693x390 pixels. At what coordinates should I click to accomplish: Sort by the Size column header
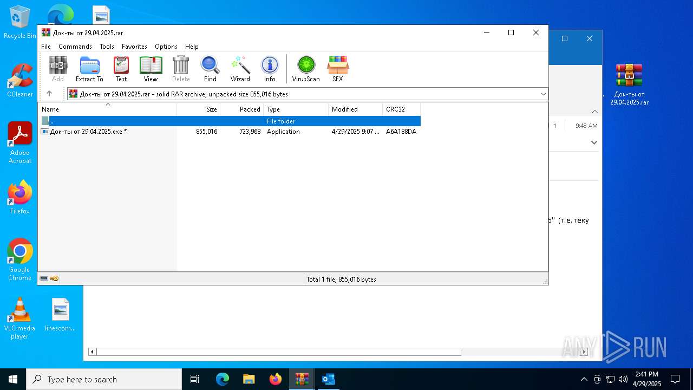[199, 109]
